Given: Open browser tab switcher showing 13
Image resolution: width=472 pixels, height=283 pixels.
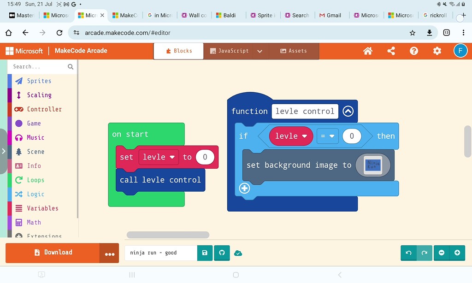Looking at the screenshot, I should (x=446, y=33).
